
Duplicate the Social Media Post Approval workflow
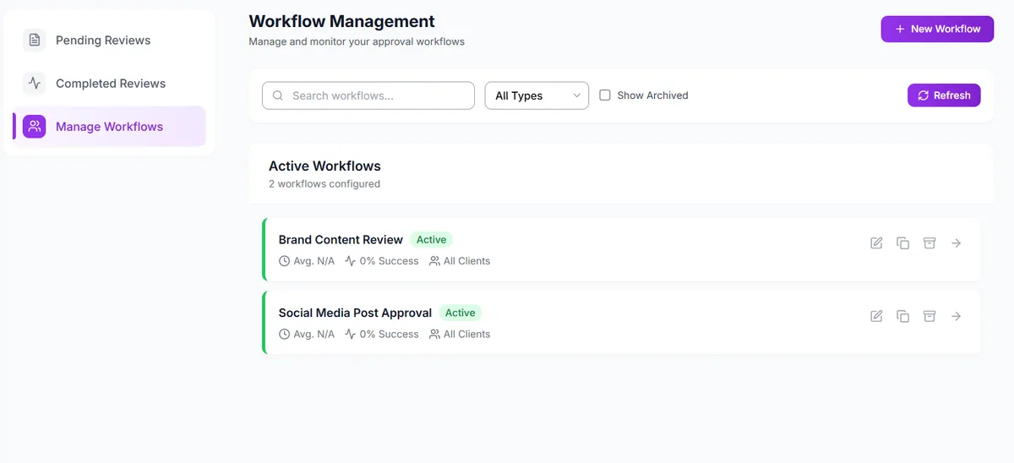click(x=902, y=316)
